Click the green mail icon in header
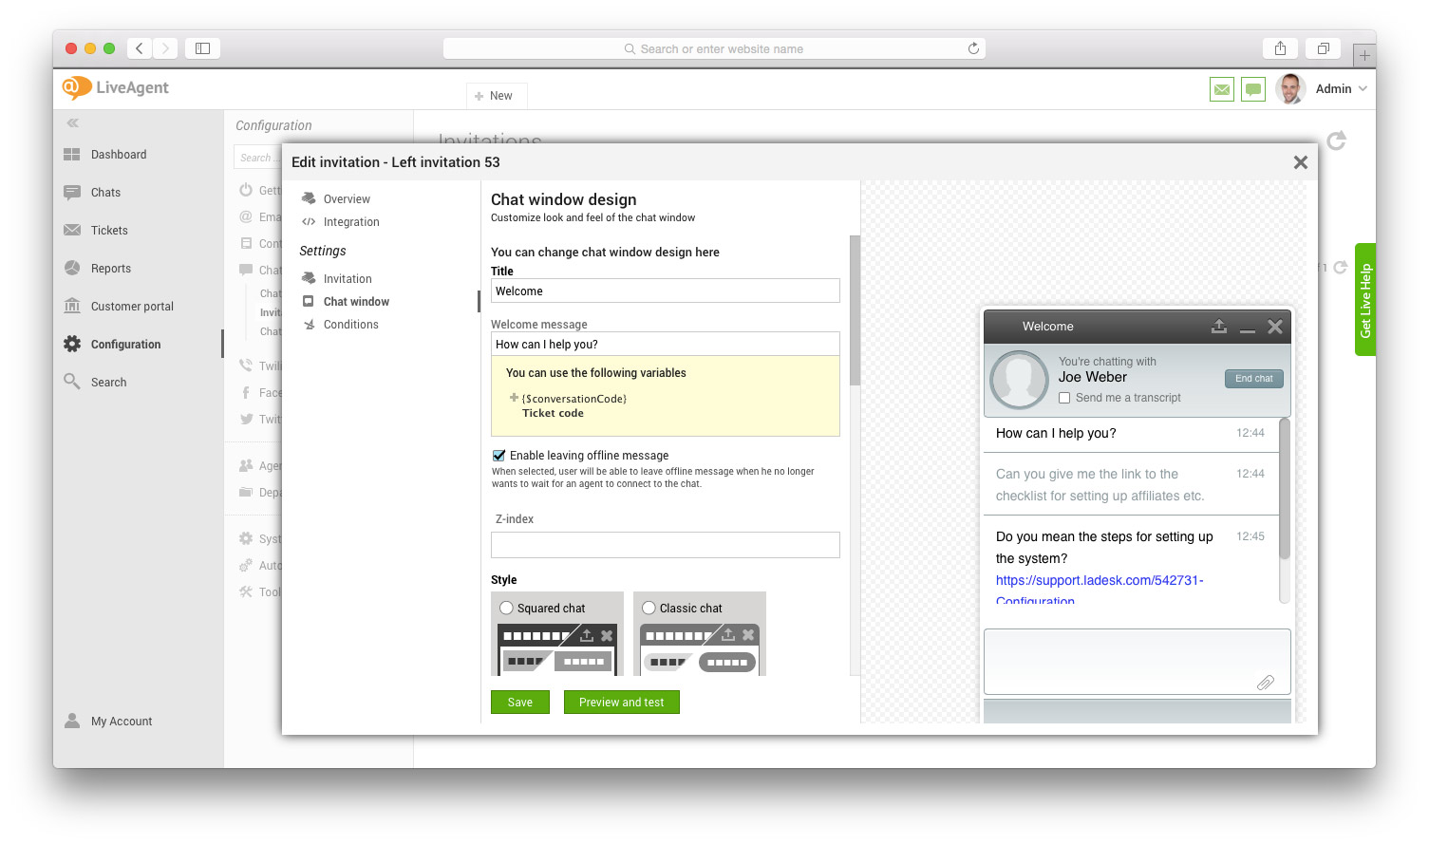The height and width of the screenshot is (844, 1429). point(1222,89)
